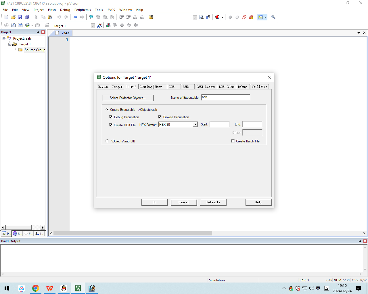
Task: Click the Indent selected lines icon
Action: (x=122, y=17)
